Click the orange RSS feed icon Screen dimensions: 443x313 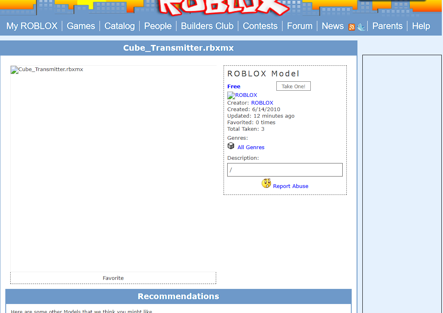click(x=352, y=27)
